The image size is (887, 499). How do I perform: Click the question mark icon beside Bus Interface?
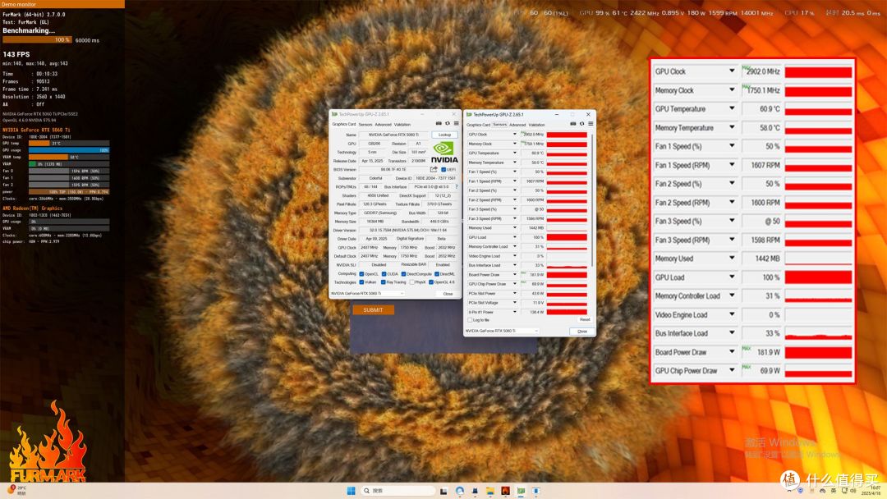(457, 186)
